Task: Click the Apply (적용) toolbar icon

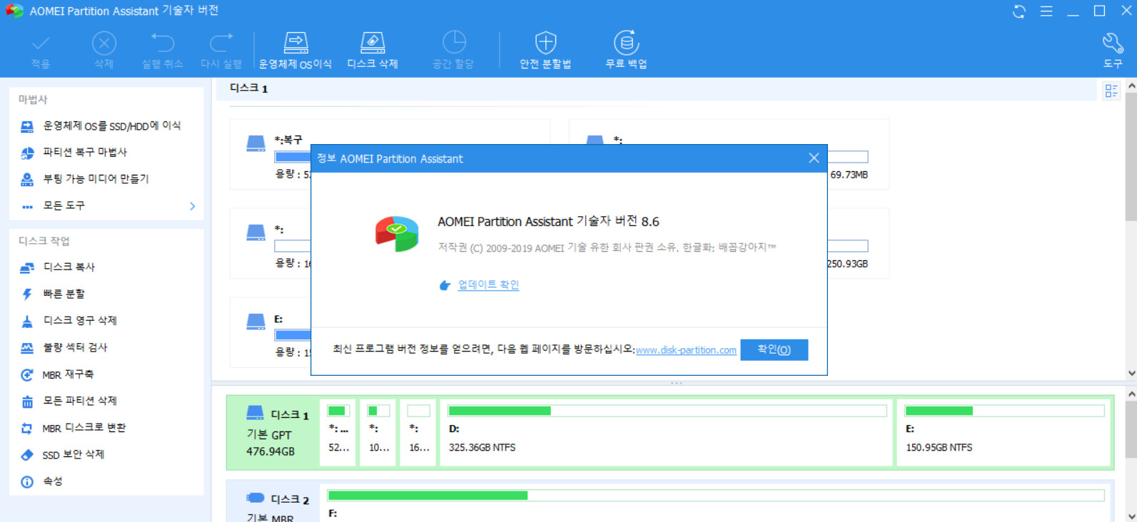Action: click(41, 50)
